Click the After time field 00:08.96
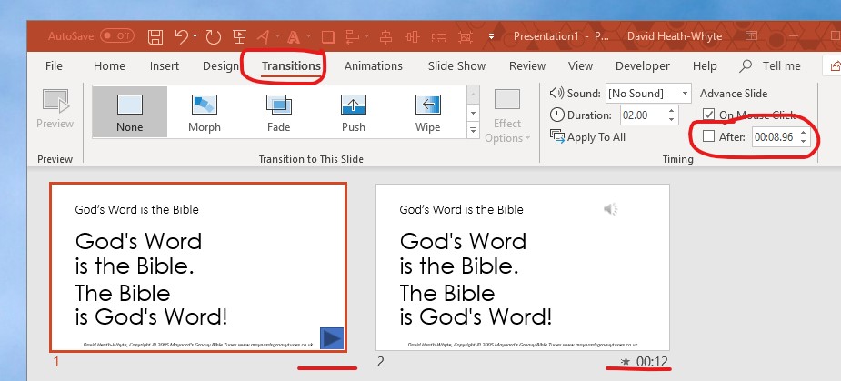This screenshot has width=841, height=381. (774, 136)
